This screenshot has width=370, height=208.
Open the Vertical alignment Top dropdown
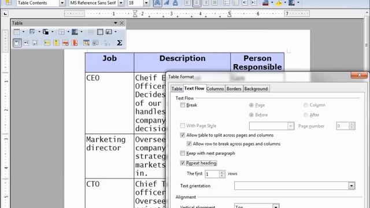click(x=276, y=206)
